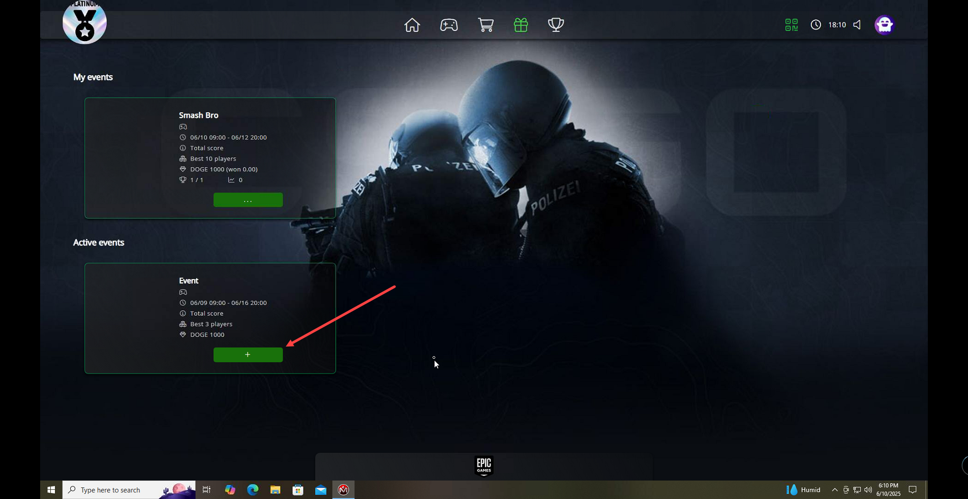The height and width of the screenshot is (499, 968).
Task: Click the Windows Start button
Action: tap(51, 490)
